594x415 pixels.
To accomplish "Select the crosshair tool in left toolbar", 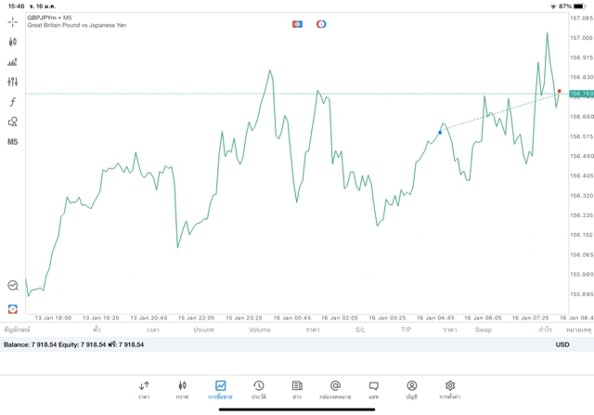I will [13, 21].
